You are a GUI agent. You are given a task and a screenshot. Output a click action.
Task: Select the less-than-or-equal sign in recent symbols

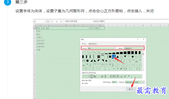point(121,76)
